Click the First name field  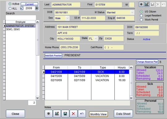[108, 5]
